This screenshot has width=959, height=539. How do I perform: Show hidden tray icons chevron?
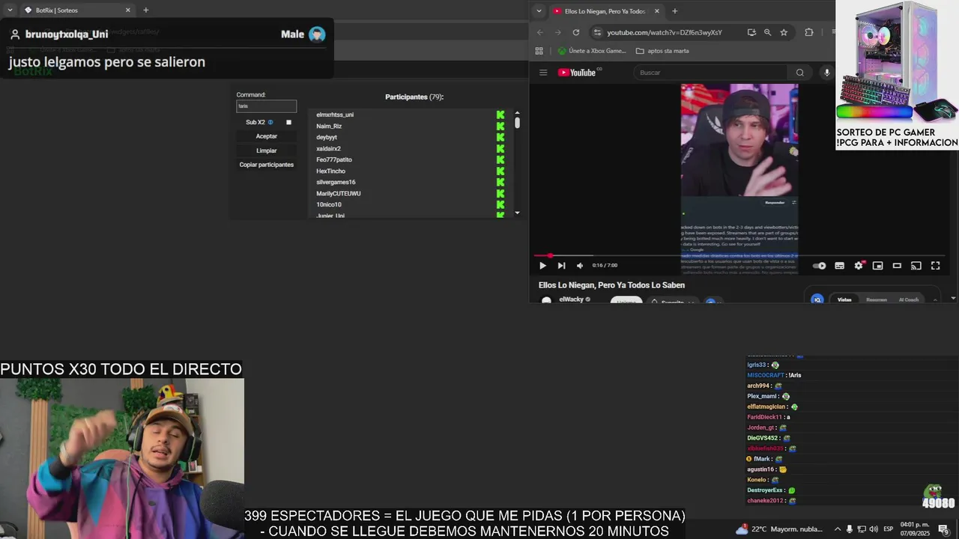coord(838,529)
